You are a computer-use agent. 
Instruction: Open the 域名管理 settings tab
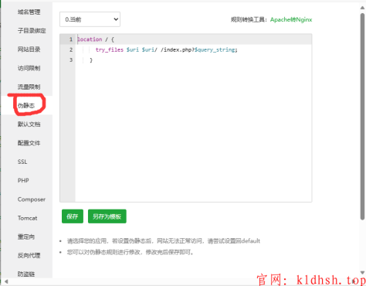[x=29, y=12]
